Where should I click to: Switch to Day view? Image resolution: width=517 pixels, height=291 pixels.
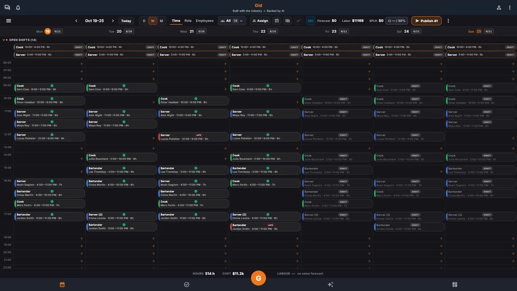click(x=144, y=21)
